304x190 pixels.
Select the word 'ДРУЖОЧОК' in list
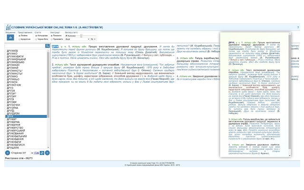(x=14, y=85)
